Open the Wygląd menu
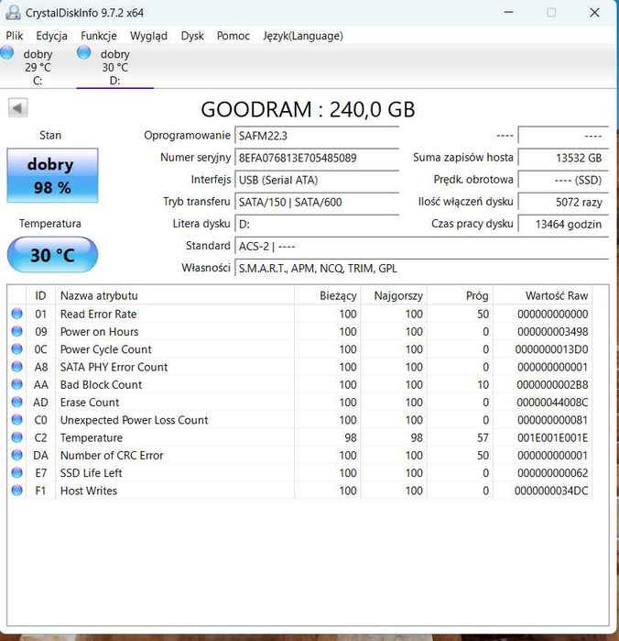 click(148, 36)
